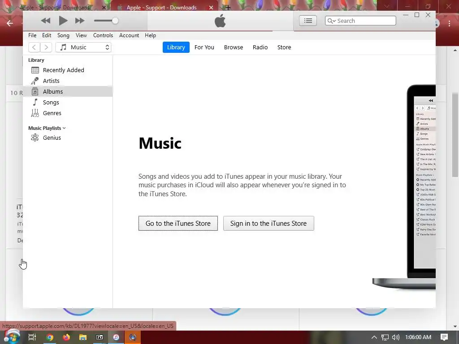This screenshot has width=459, height=344.
Task: Open the Edit menu
Action: point(47,35)
